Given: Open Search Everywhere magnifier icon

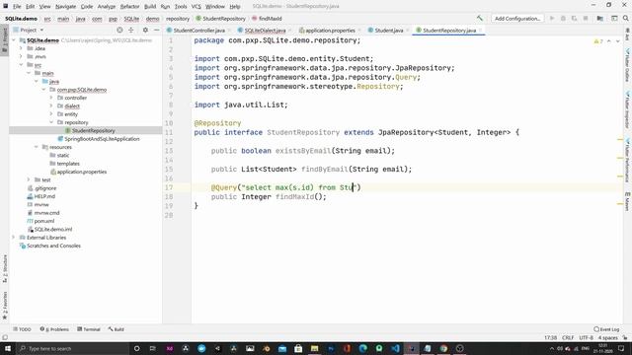Looking at the screenshot, I should click(625, 19).
